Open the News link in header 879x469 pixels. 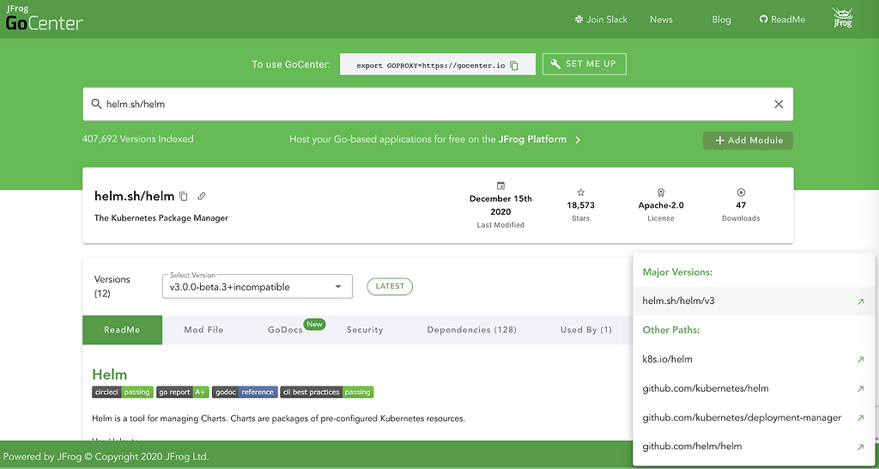point(661,20)
